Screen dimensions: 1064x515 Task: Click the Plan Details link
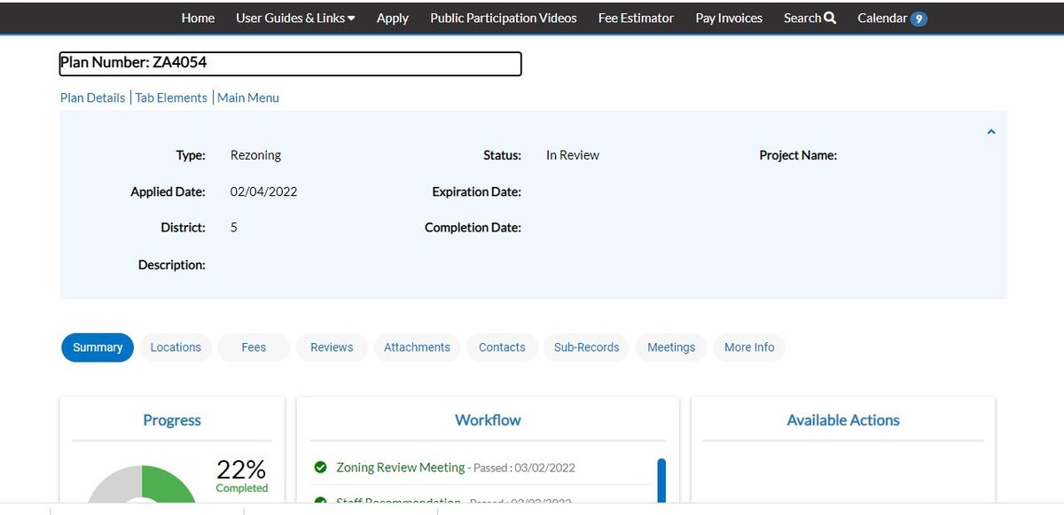point(92,98)
